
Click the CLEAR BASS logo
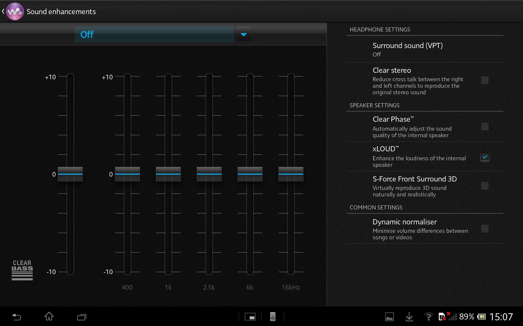(22, 270)
